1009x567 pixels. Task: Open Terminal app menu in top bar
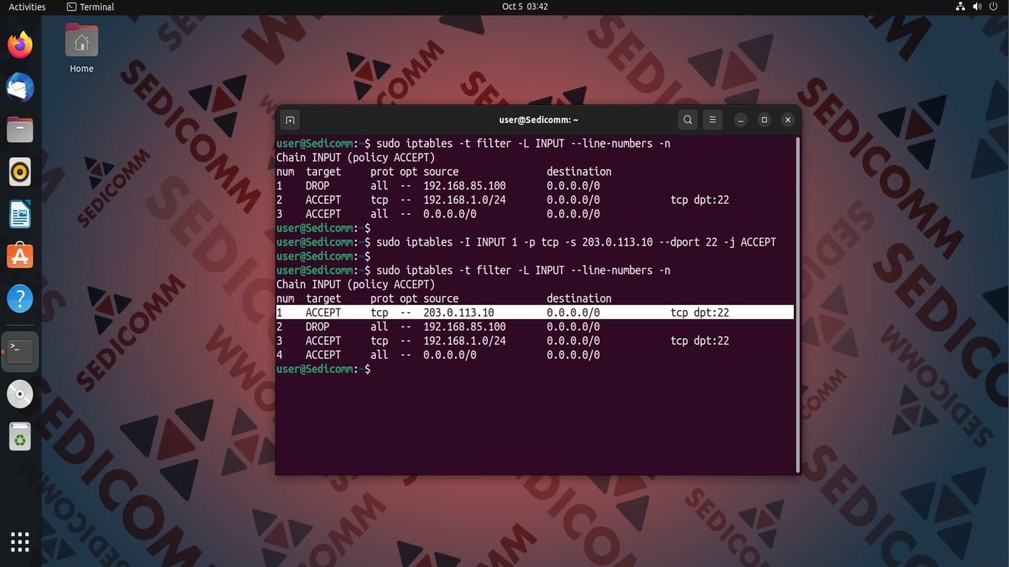(x=90, y=7)
